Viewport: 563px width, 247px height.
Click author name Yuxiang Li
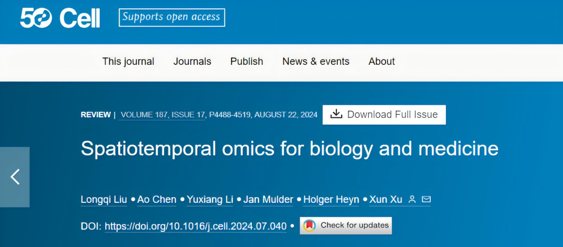coord(210,200)
